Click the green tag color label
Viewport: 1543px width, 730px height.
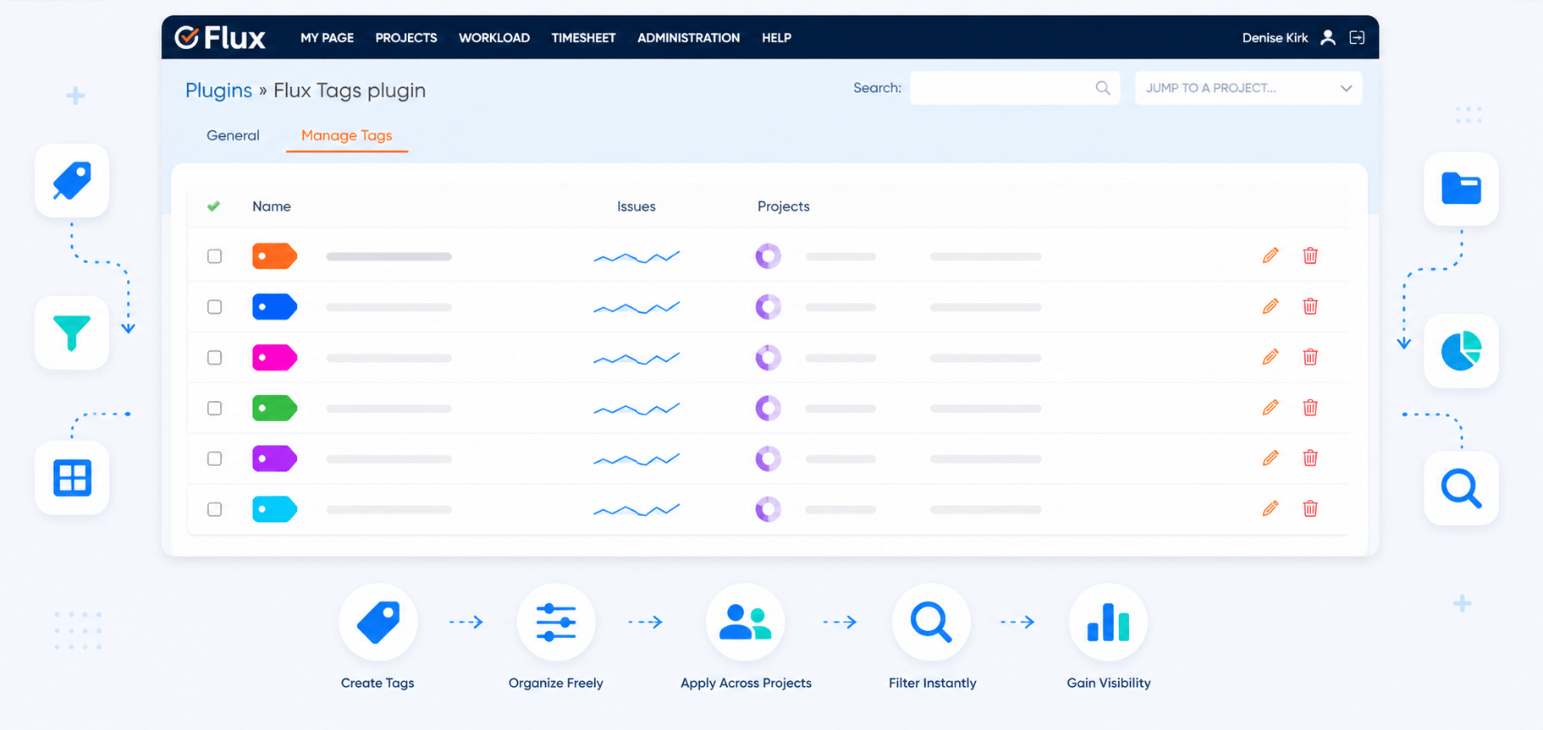tap(274, 409)
